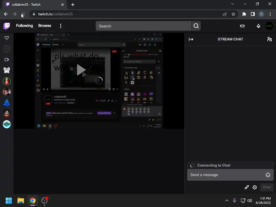Open the Windows Start menu
This screenshot has width=276, height=207.
[x=9, y=201]
